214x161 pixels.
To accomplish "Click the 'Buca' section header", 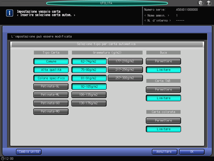I will click(x=164, y=53).
